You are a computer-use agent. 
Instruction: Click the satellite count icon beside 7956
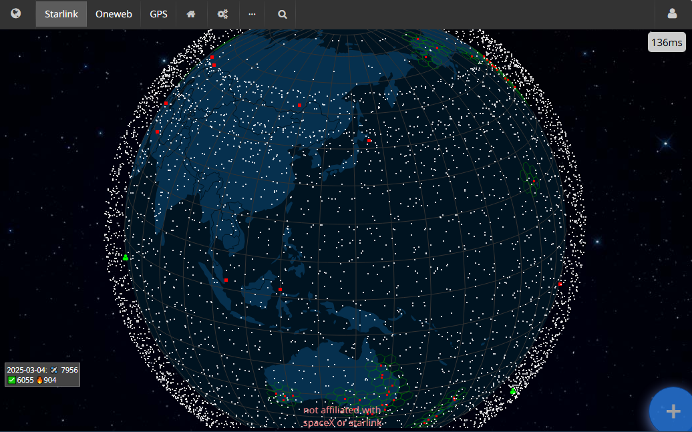(x=54, y=370)
